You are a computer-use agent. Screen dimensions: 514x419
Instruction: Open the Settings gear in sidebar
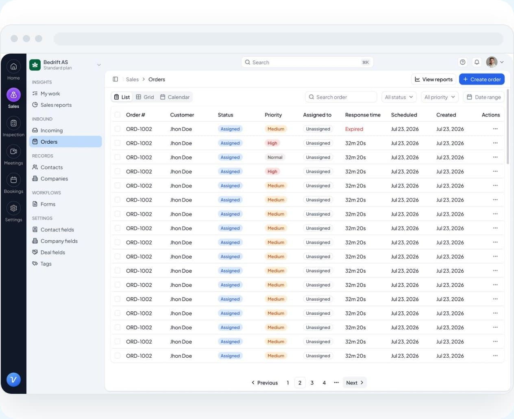pos(13,208)
